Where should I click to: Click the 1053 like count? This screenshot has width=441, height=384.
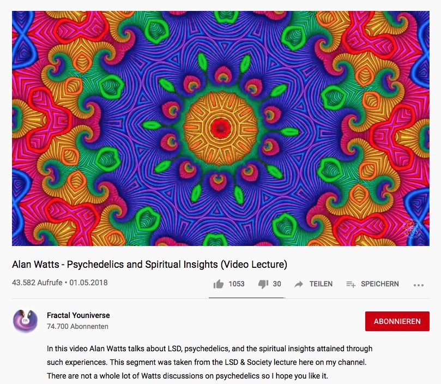[236, 284]
